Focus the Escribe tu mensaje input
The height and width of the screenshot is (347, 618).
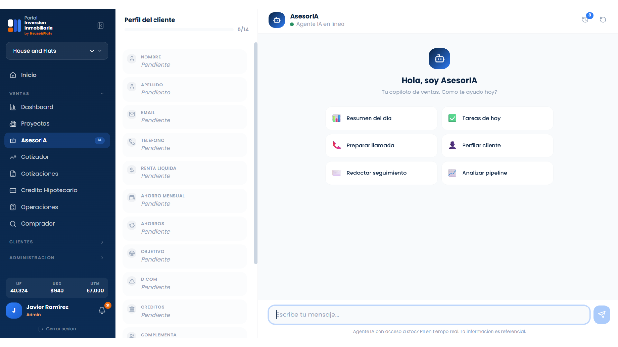pyautogui.click(x=429, y=315)
